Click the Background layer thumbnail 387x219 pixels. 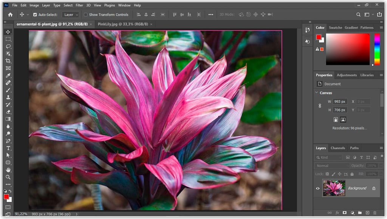click(x=334, y=188)
